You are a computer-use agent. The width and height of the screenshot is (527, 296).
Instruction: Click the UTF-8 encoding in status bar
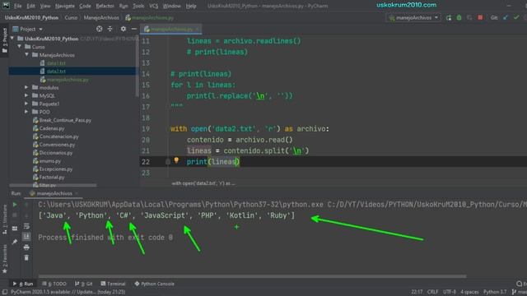pos(450,292)
